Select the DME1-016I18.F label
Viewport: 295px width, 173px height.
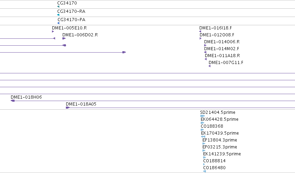coord(216,28)
